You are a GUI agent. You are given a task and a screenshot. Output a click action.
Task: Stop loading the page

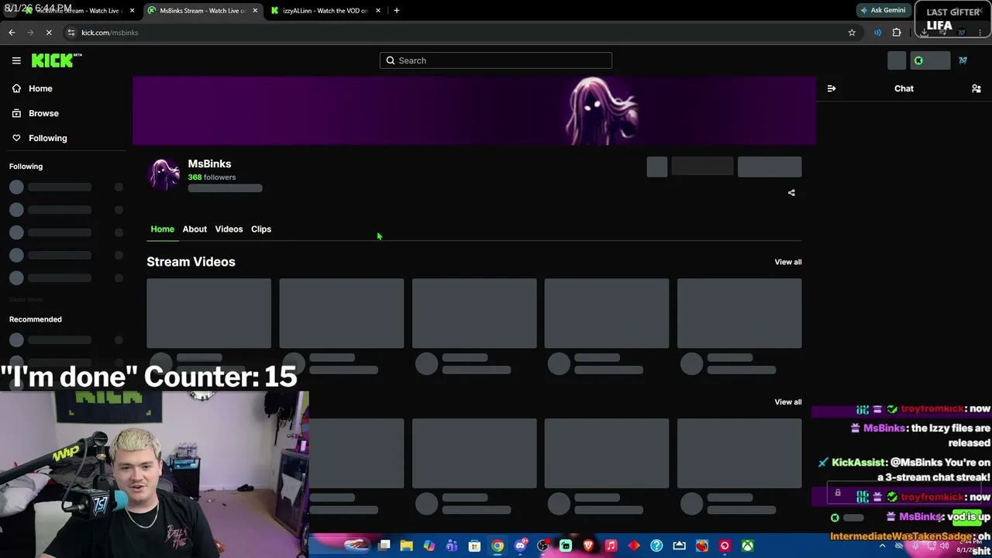tap(49, 33)
